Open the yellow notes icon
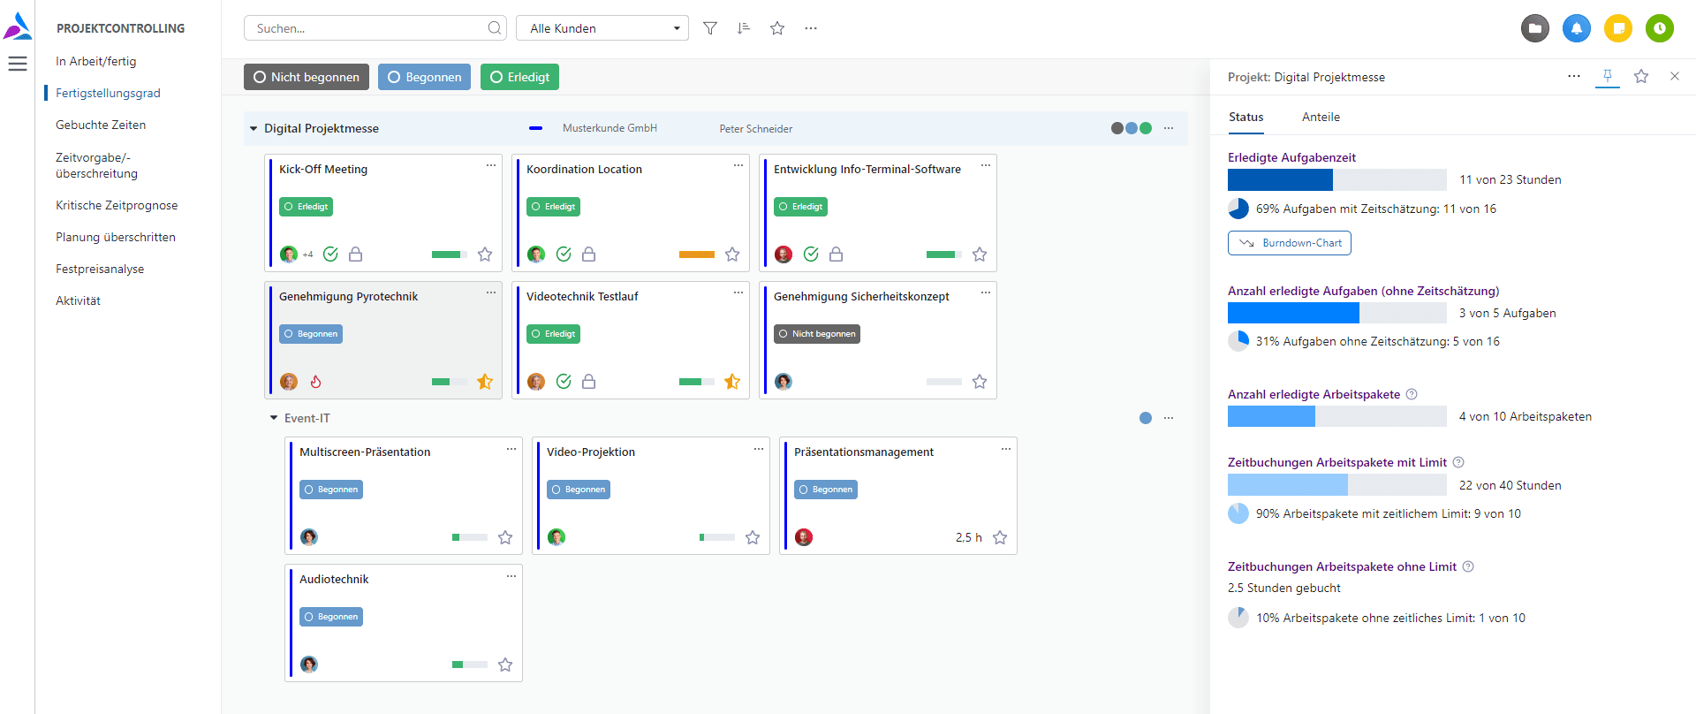The width and height of the screenshot is (1696, 714). click(x=1617, y=28)
